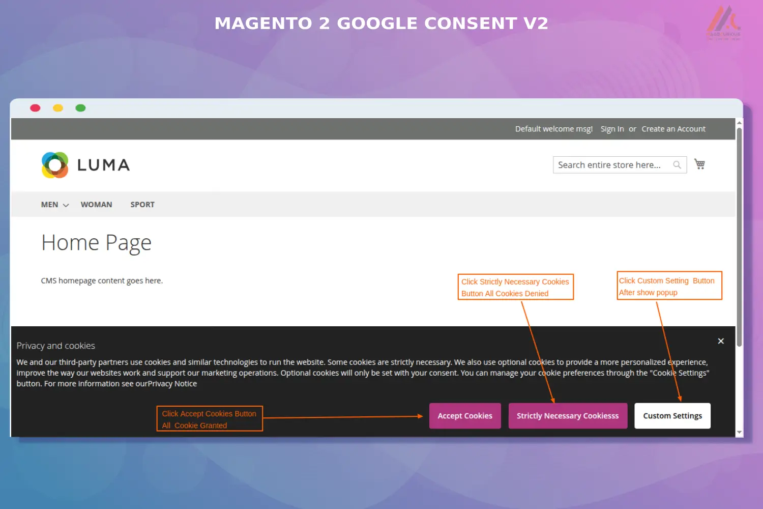
Task: Dismiss the Privacy and cookies banner with X
Action: tap(721, 341)
